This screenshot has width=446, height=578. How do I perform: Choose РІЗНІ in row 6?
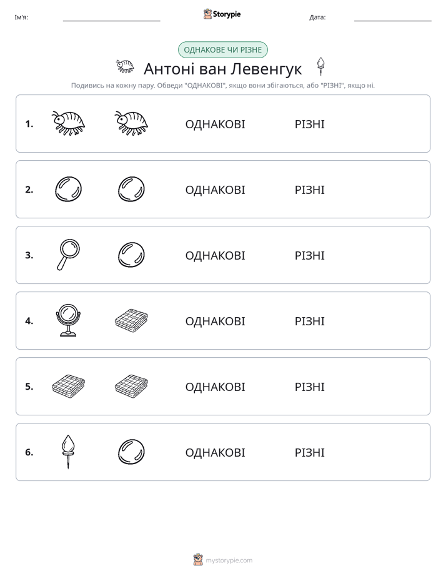(x=309, y=452)
